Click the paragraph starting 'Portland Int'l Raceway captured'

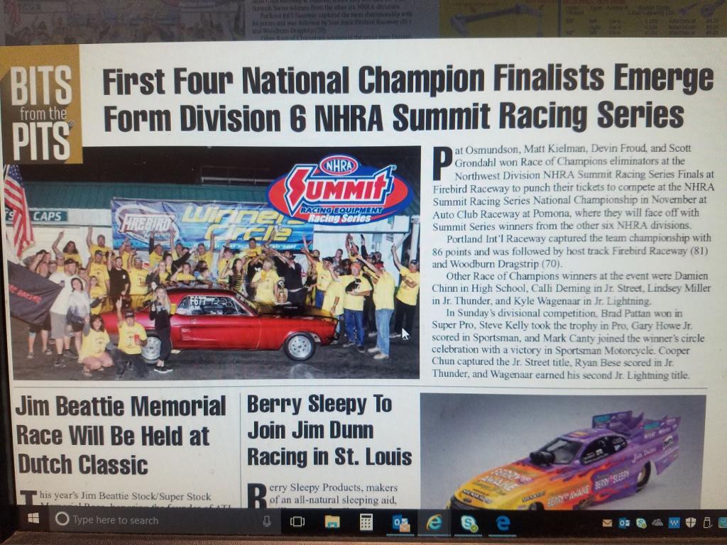[x=572, y=251]
